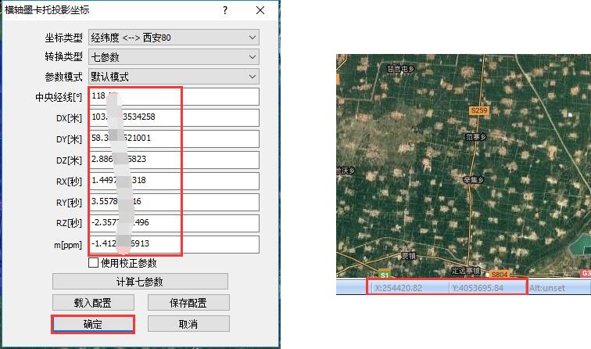Screen dimensions: 591x349
Task: Click the S259 road shield on map
Action: coord(478,111)
